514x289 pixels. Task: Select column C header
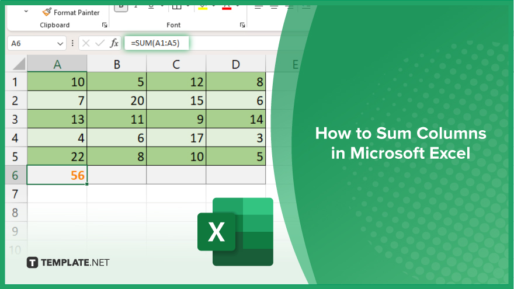click(x=176, y=64)
